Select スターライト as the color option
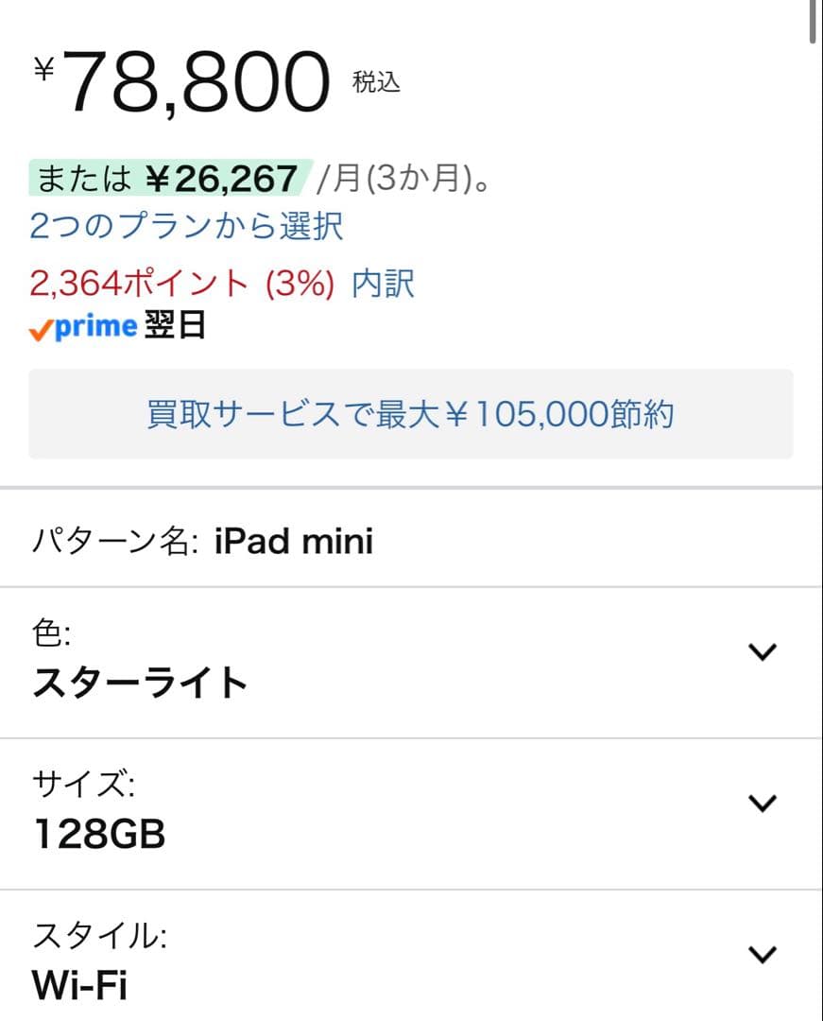The height and width of the screenshot is (1021, 823). pyautogui.click(x=137, y=682)
